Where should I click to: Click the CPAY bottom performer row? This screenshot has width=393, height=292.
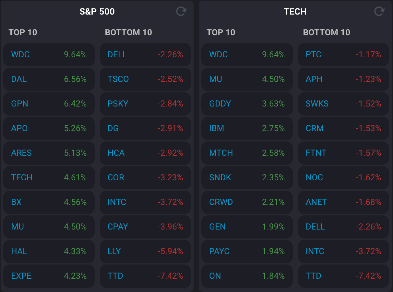145,227
